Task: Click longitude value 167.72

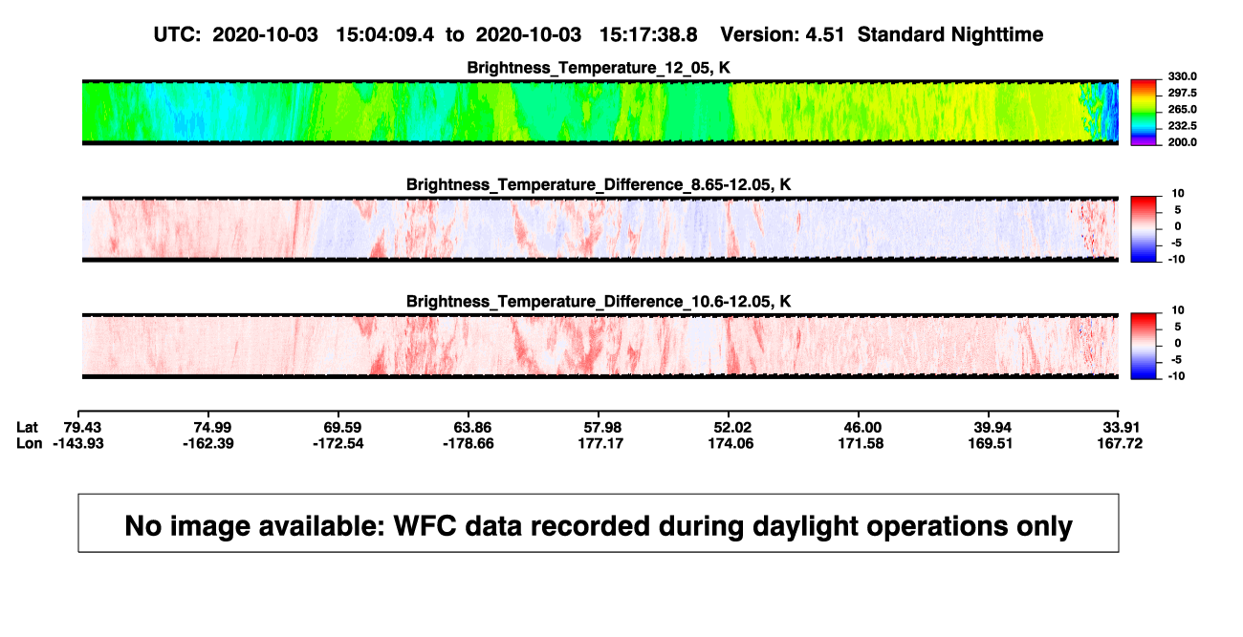Action: tap(1118, 443)
